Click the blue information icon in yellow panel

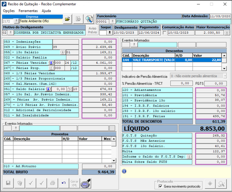[124, 171]
